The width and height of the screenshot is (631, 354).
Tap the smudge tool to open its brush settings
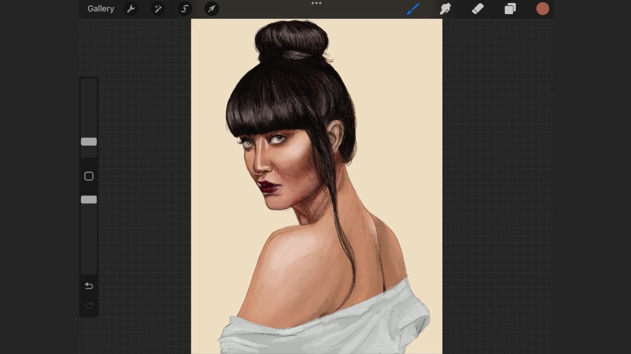[x=445, y=9]
